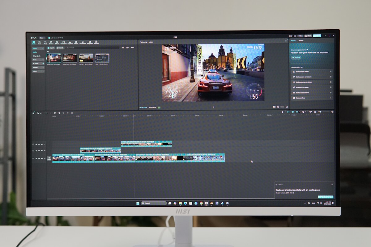Open the Stickers tab
Screen dimensions: 371x247
coord(51,43)
